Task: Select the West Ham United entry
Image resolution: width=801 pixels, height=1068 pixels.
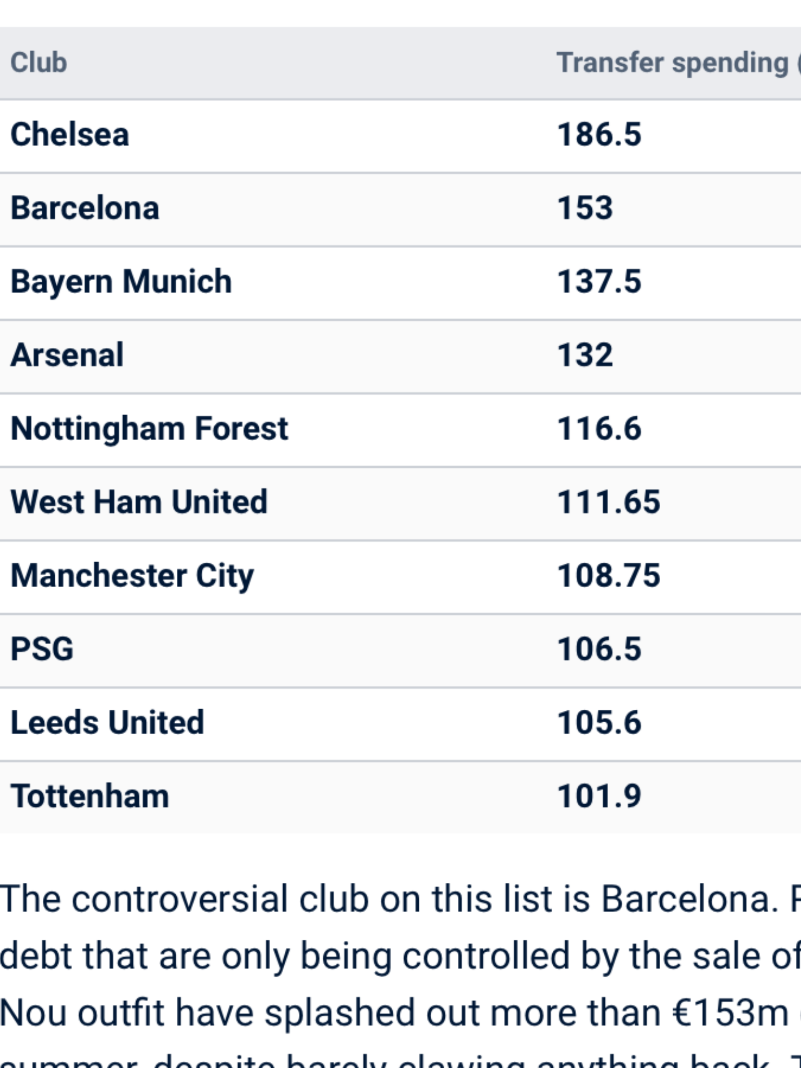Action: point(139,502)
